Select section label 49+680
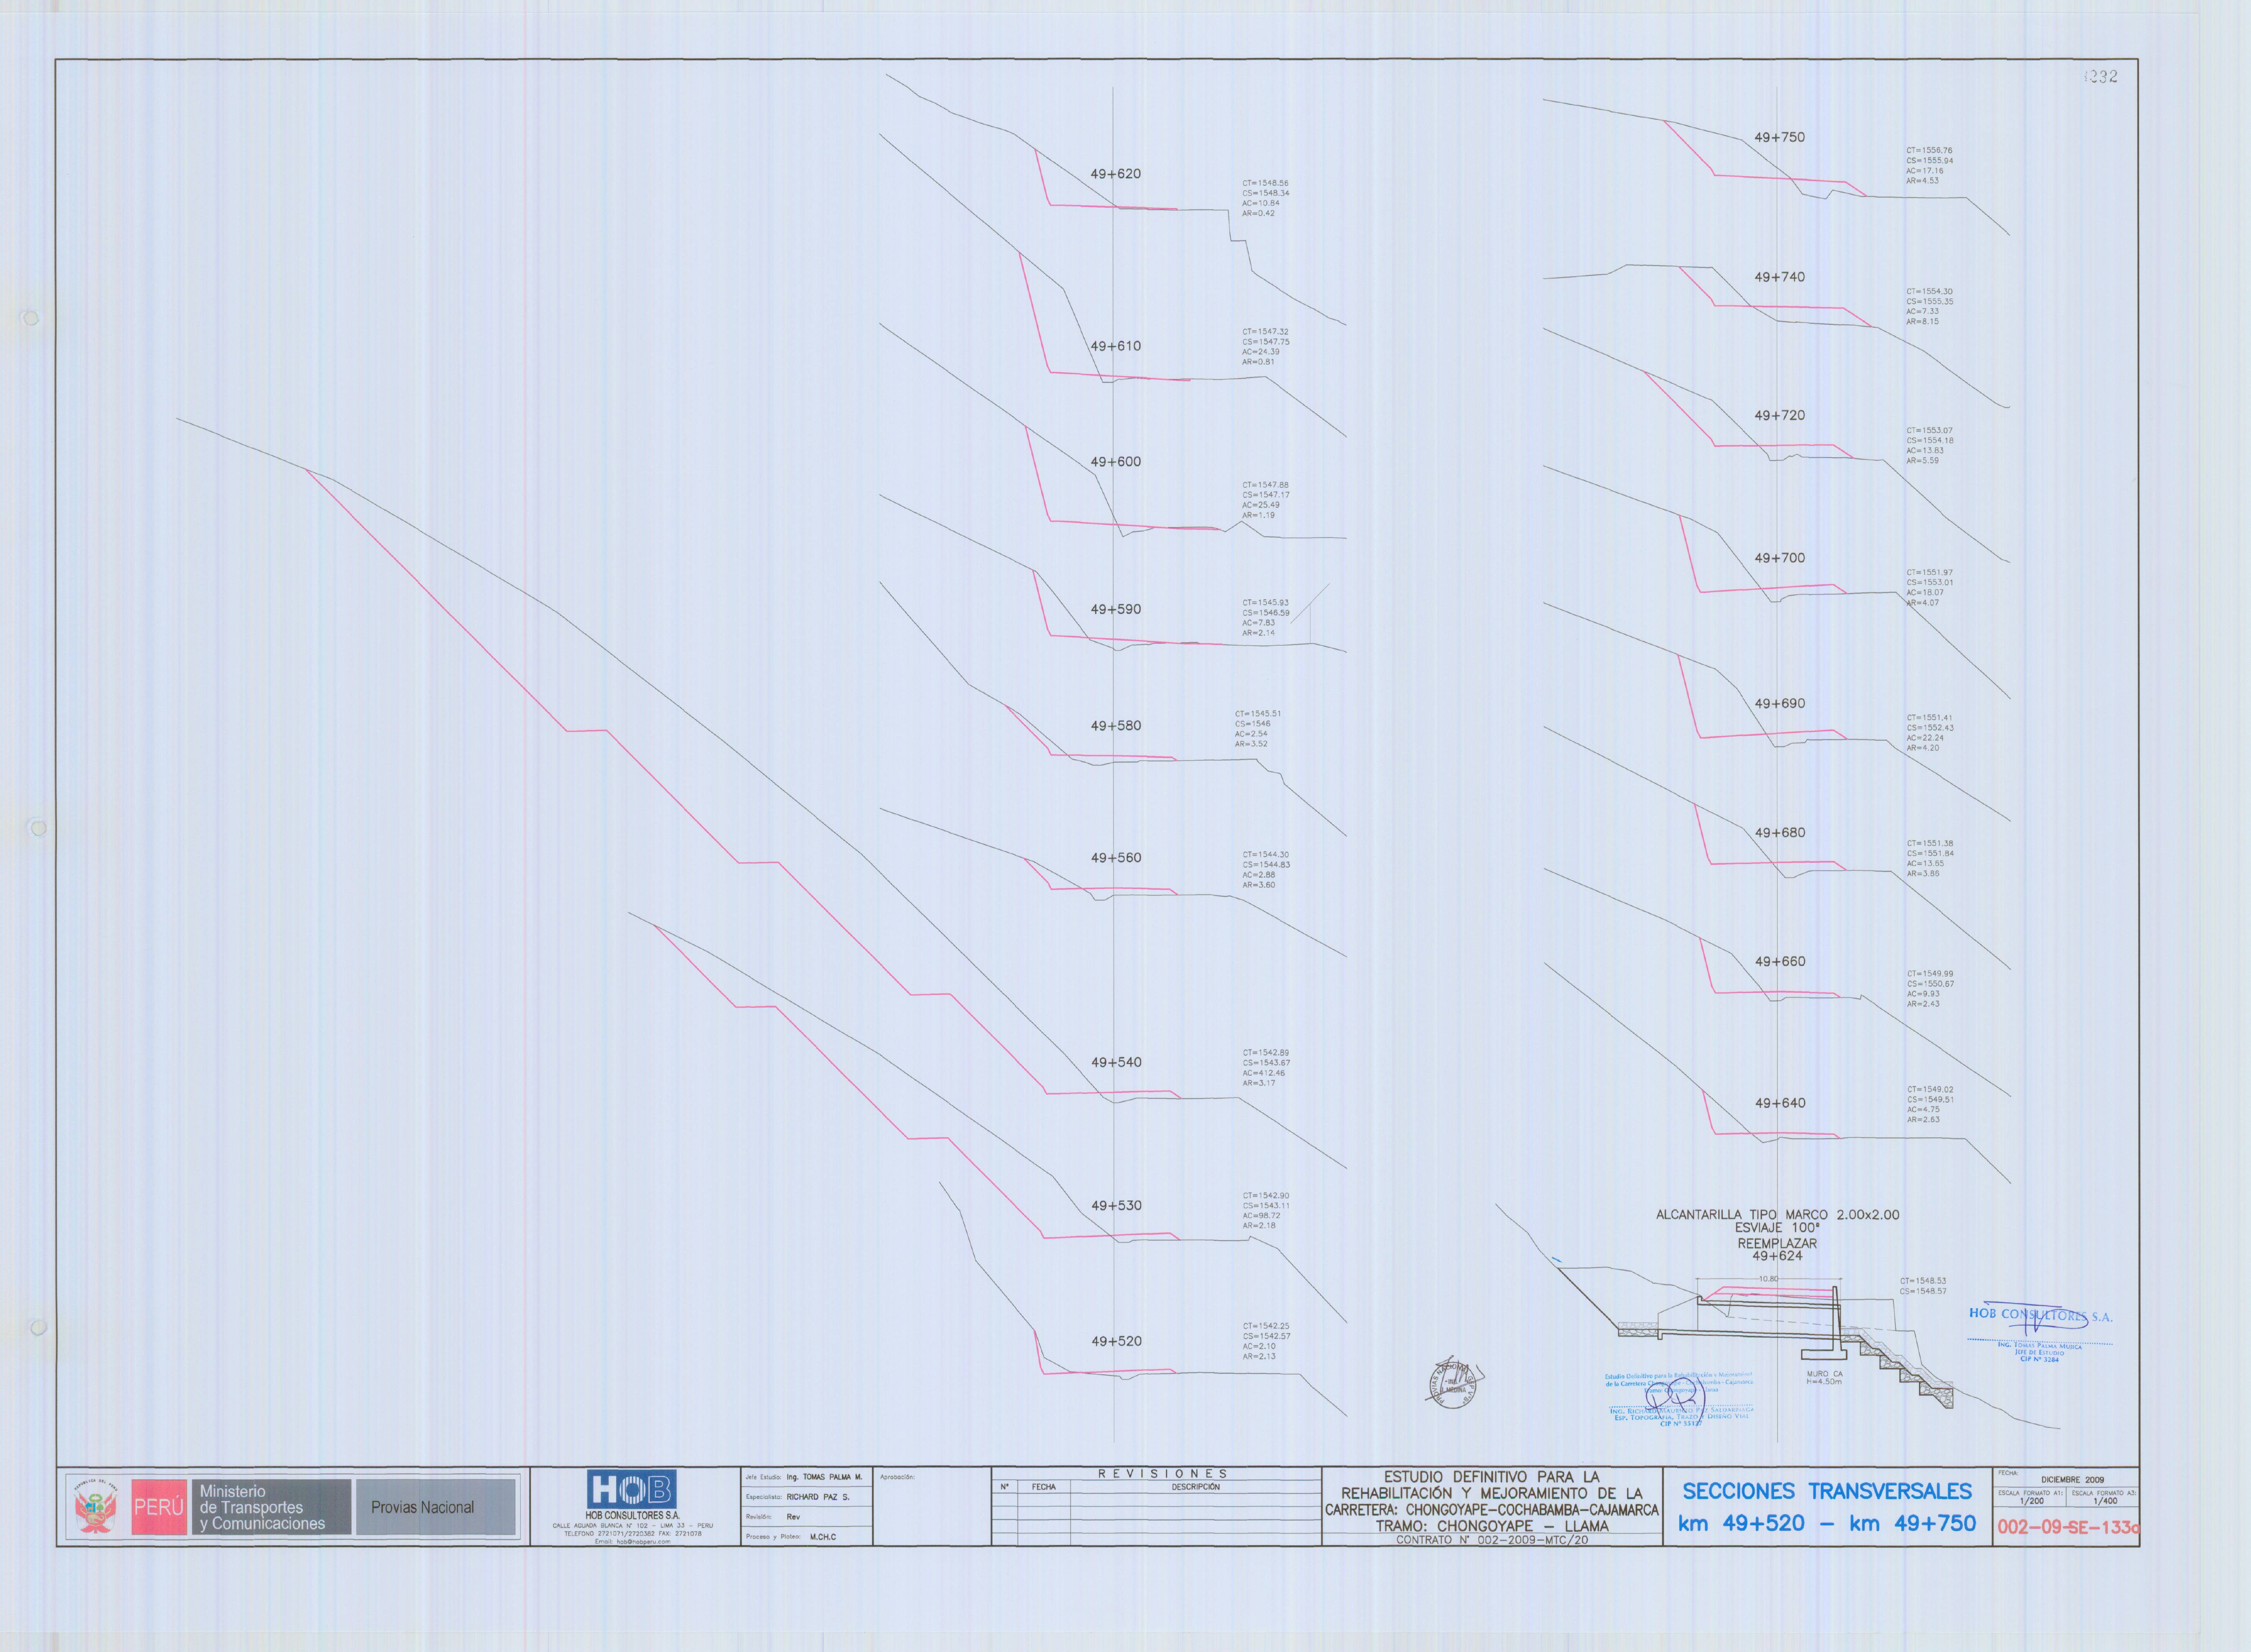This screenshot has height=1652, width=2251. click(1780, 832)
